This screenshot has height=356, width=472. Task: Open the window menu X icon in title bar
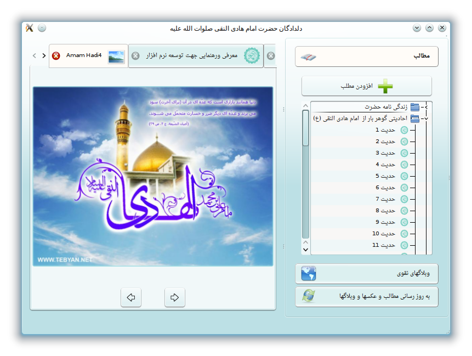29,28
